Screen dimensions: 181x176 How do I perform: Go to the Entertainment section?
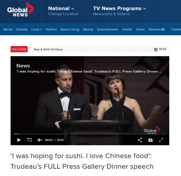(108, 29)
